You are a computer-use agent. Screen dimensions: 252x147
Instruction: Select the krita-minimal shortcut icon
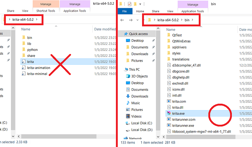point(24,74)
